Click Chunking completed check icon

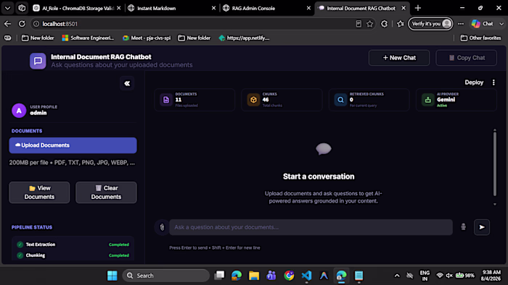(x=20, y=255)
